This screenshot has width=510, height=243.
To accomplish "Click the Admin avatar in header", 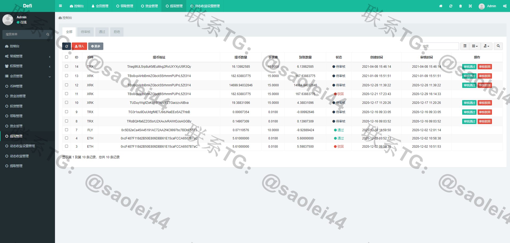I will point(482,6).
